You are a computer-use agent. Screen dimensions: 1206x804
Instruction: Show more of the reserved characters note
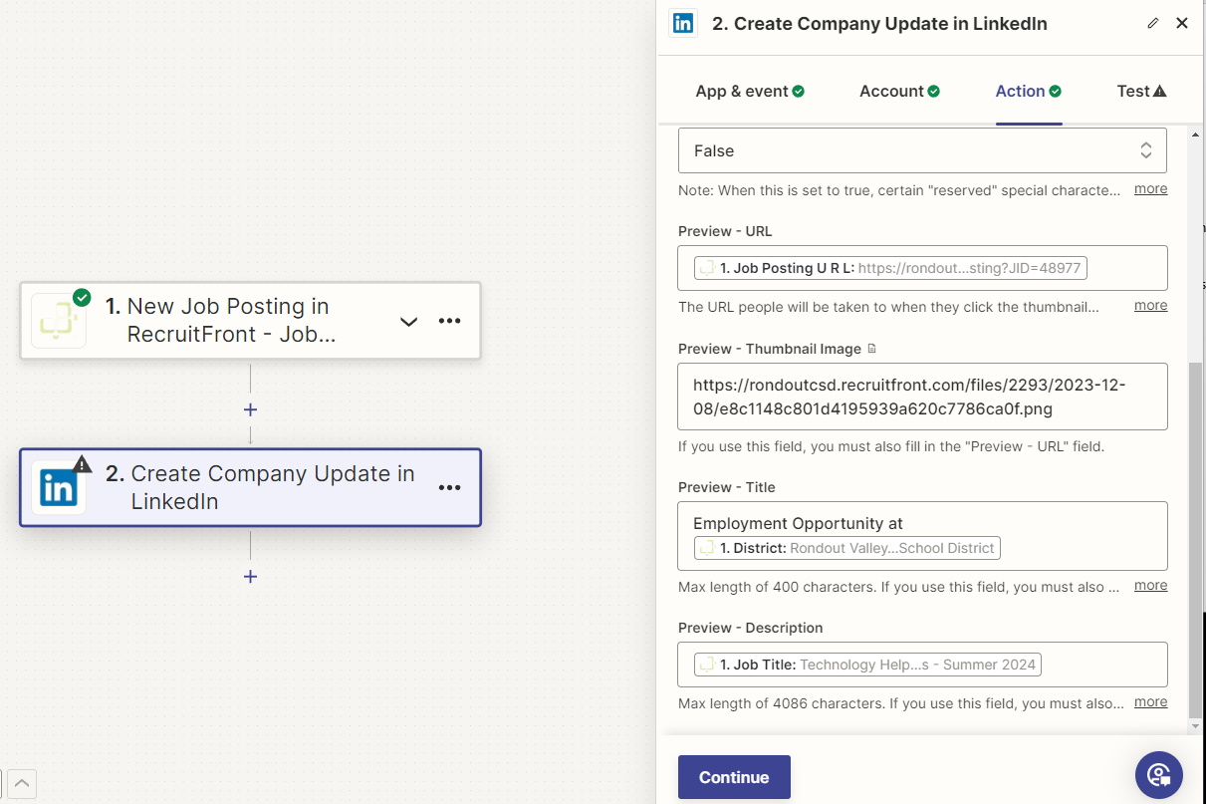click(1150, 189)
